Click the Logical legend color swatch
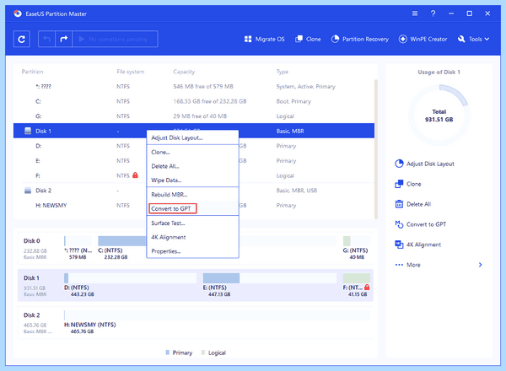The width and height of the screenshot is (506, 371). coord(203,352)
